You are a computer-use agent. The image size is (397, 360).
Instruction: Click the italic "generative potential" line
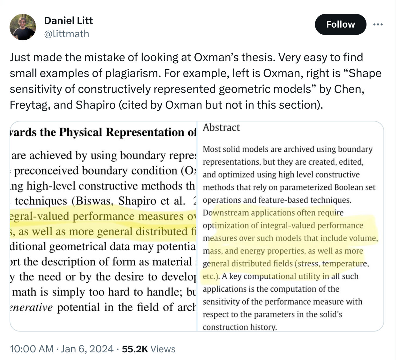pyautogui.click(x=103, y=307)
